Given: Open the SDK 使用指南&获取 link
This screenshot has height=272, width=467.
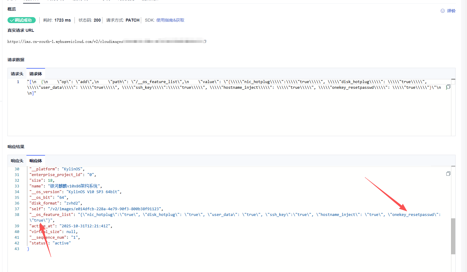Looking at the screenshot, I should click(x=170, y=20).
